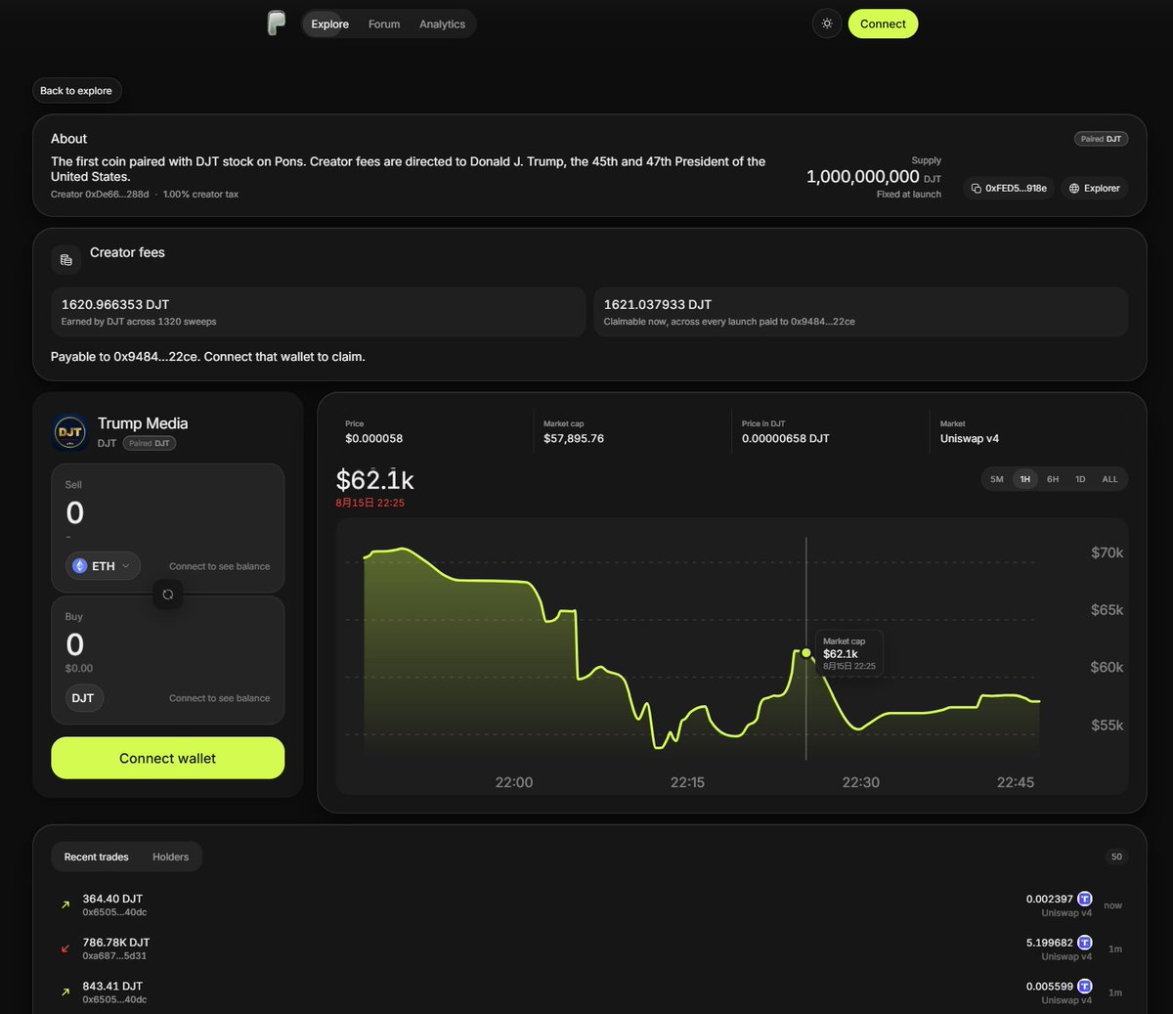Select the 6H chart timeframe
Image resolution: width=1173 pixels, height=1014 pixels.
pos(1053,479)
